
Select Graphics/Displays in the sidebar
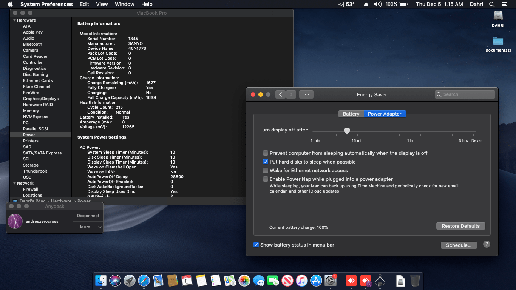pos(41,99)
